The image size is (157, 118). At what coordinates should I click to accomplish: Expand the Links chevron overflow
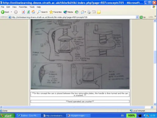tap(155, 16)
